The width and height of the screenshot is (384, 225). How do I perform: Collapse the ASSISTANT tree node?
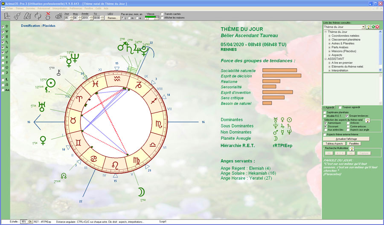click(x=326, y=59)
